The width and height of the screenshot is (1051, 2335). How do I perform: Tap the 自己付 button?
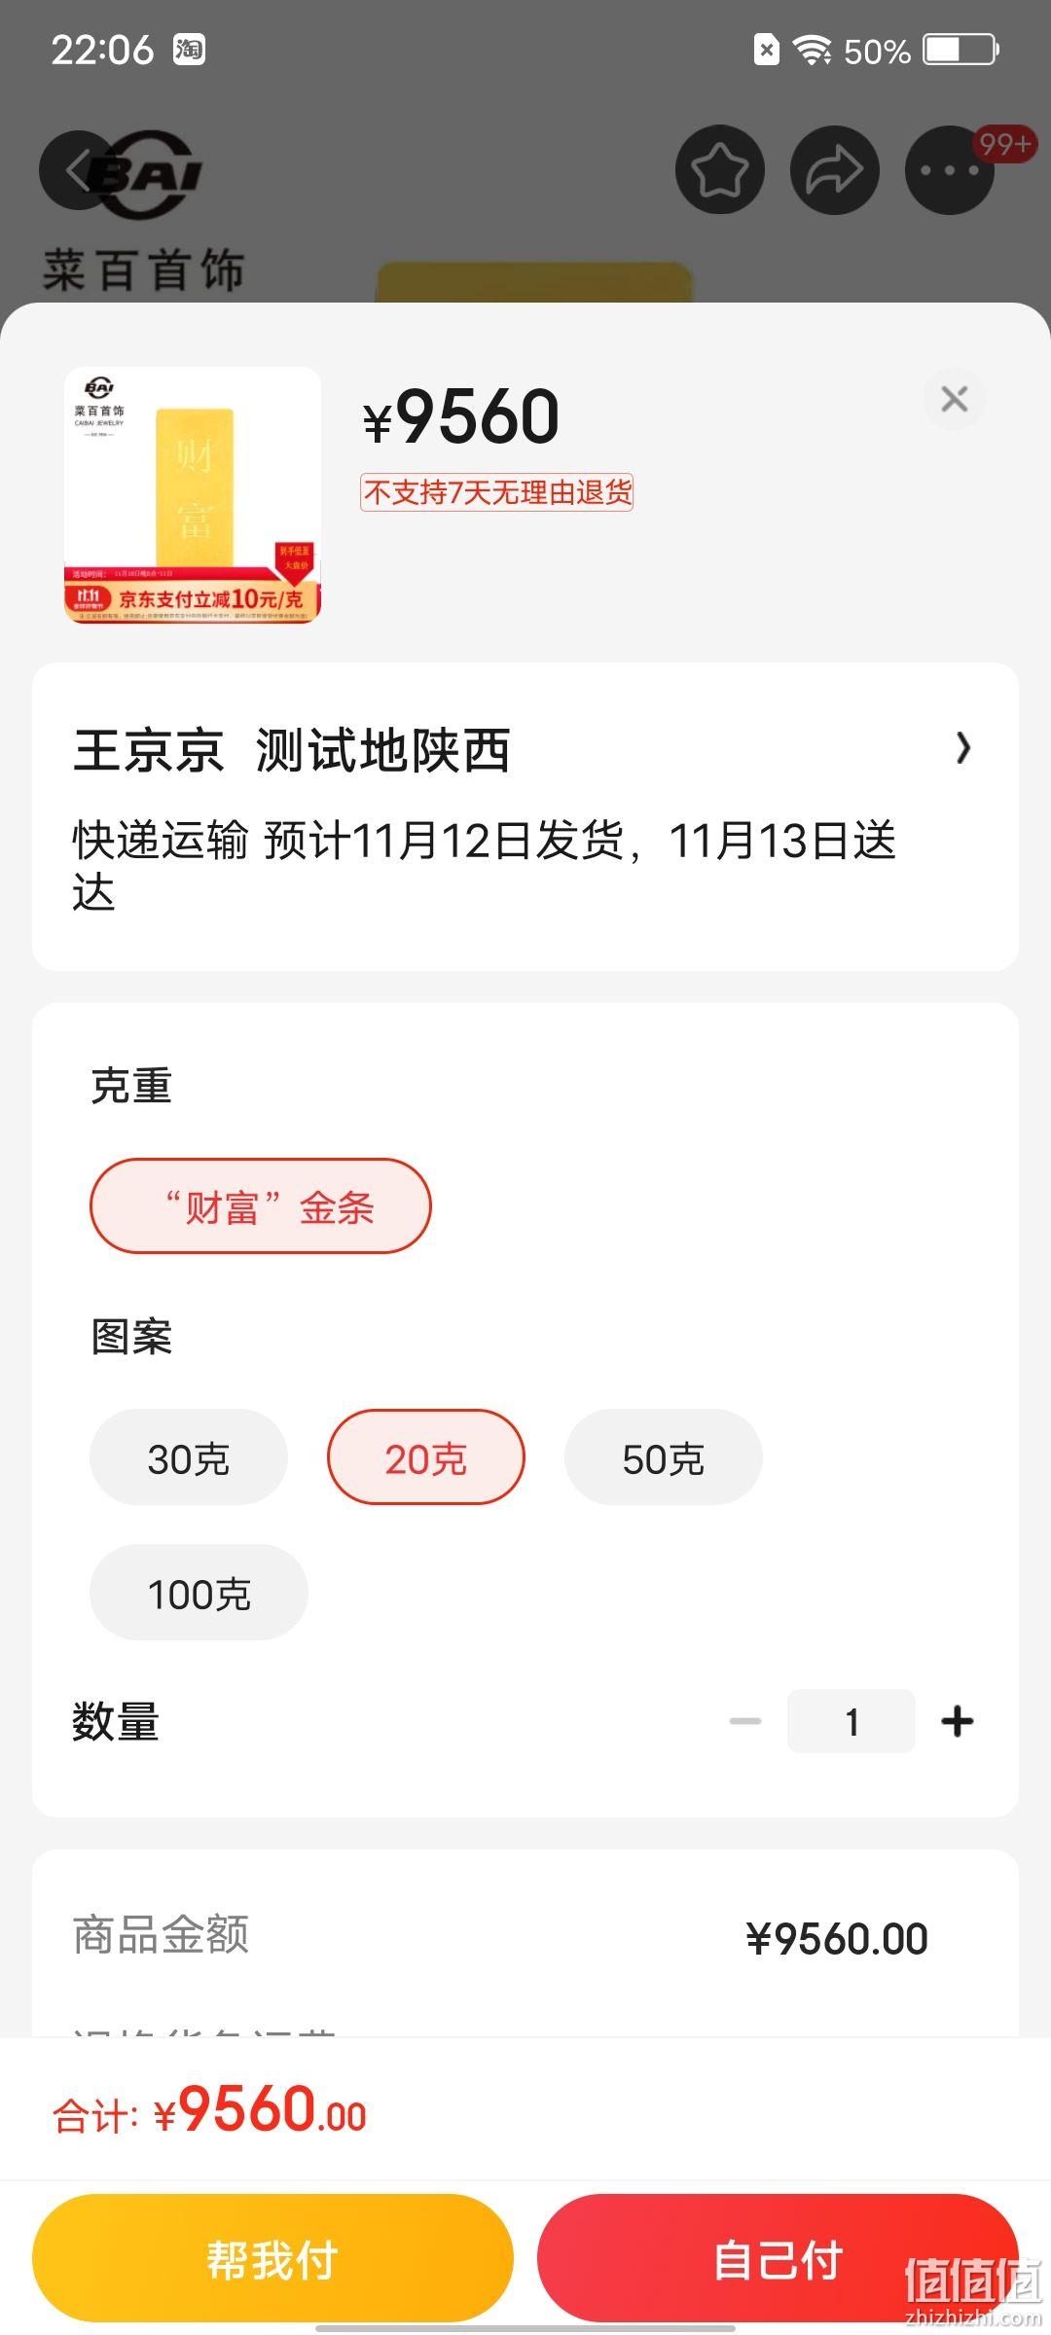(x=778, y=2258)
